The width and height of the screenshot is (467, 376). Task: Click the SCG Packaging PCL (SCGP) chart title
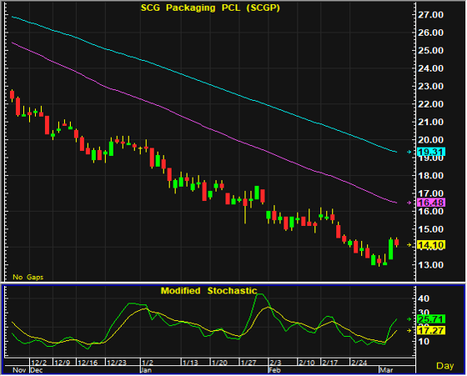[210, 8]
